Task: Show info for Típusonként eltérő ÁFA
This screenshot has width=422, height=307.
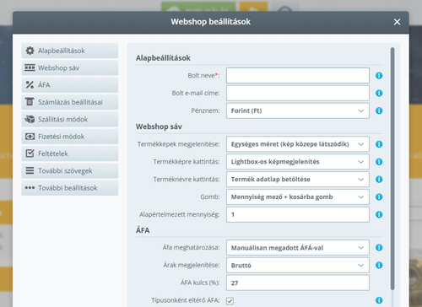Action: pos(379,300)
